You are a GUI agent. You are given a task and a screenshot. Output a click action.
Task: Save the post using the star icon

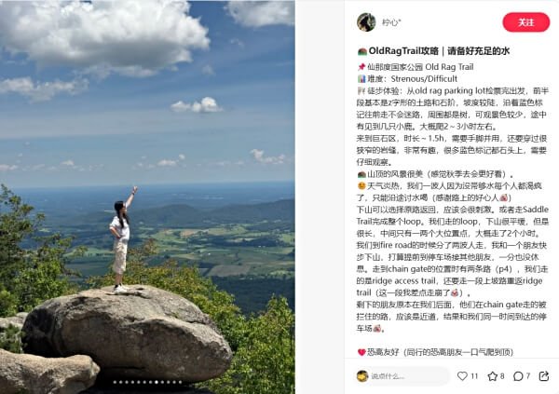tap(492, 375)
